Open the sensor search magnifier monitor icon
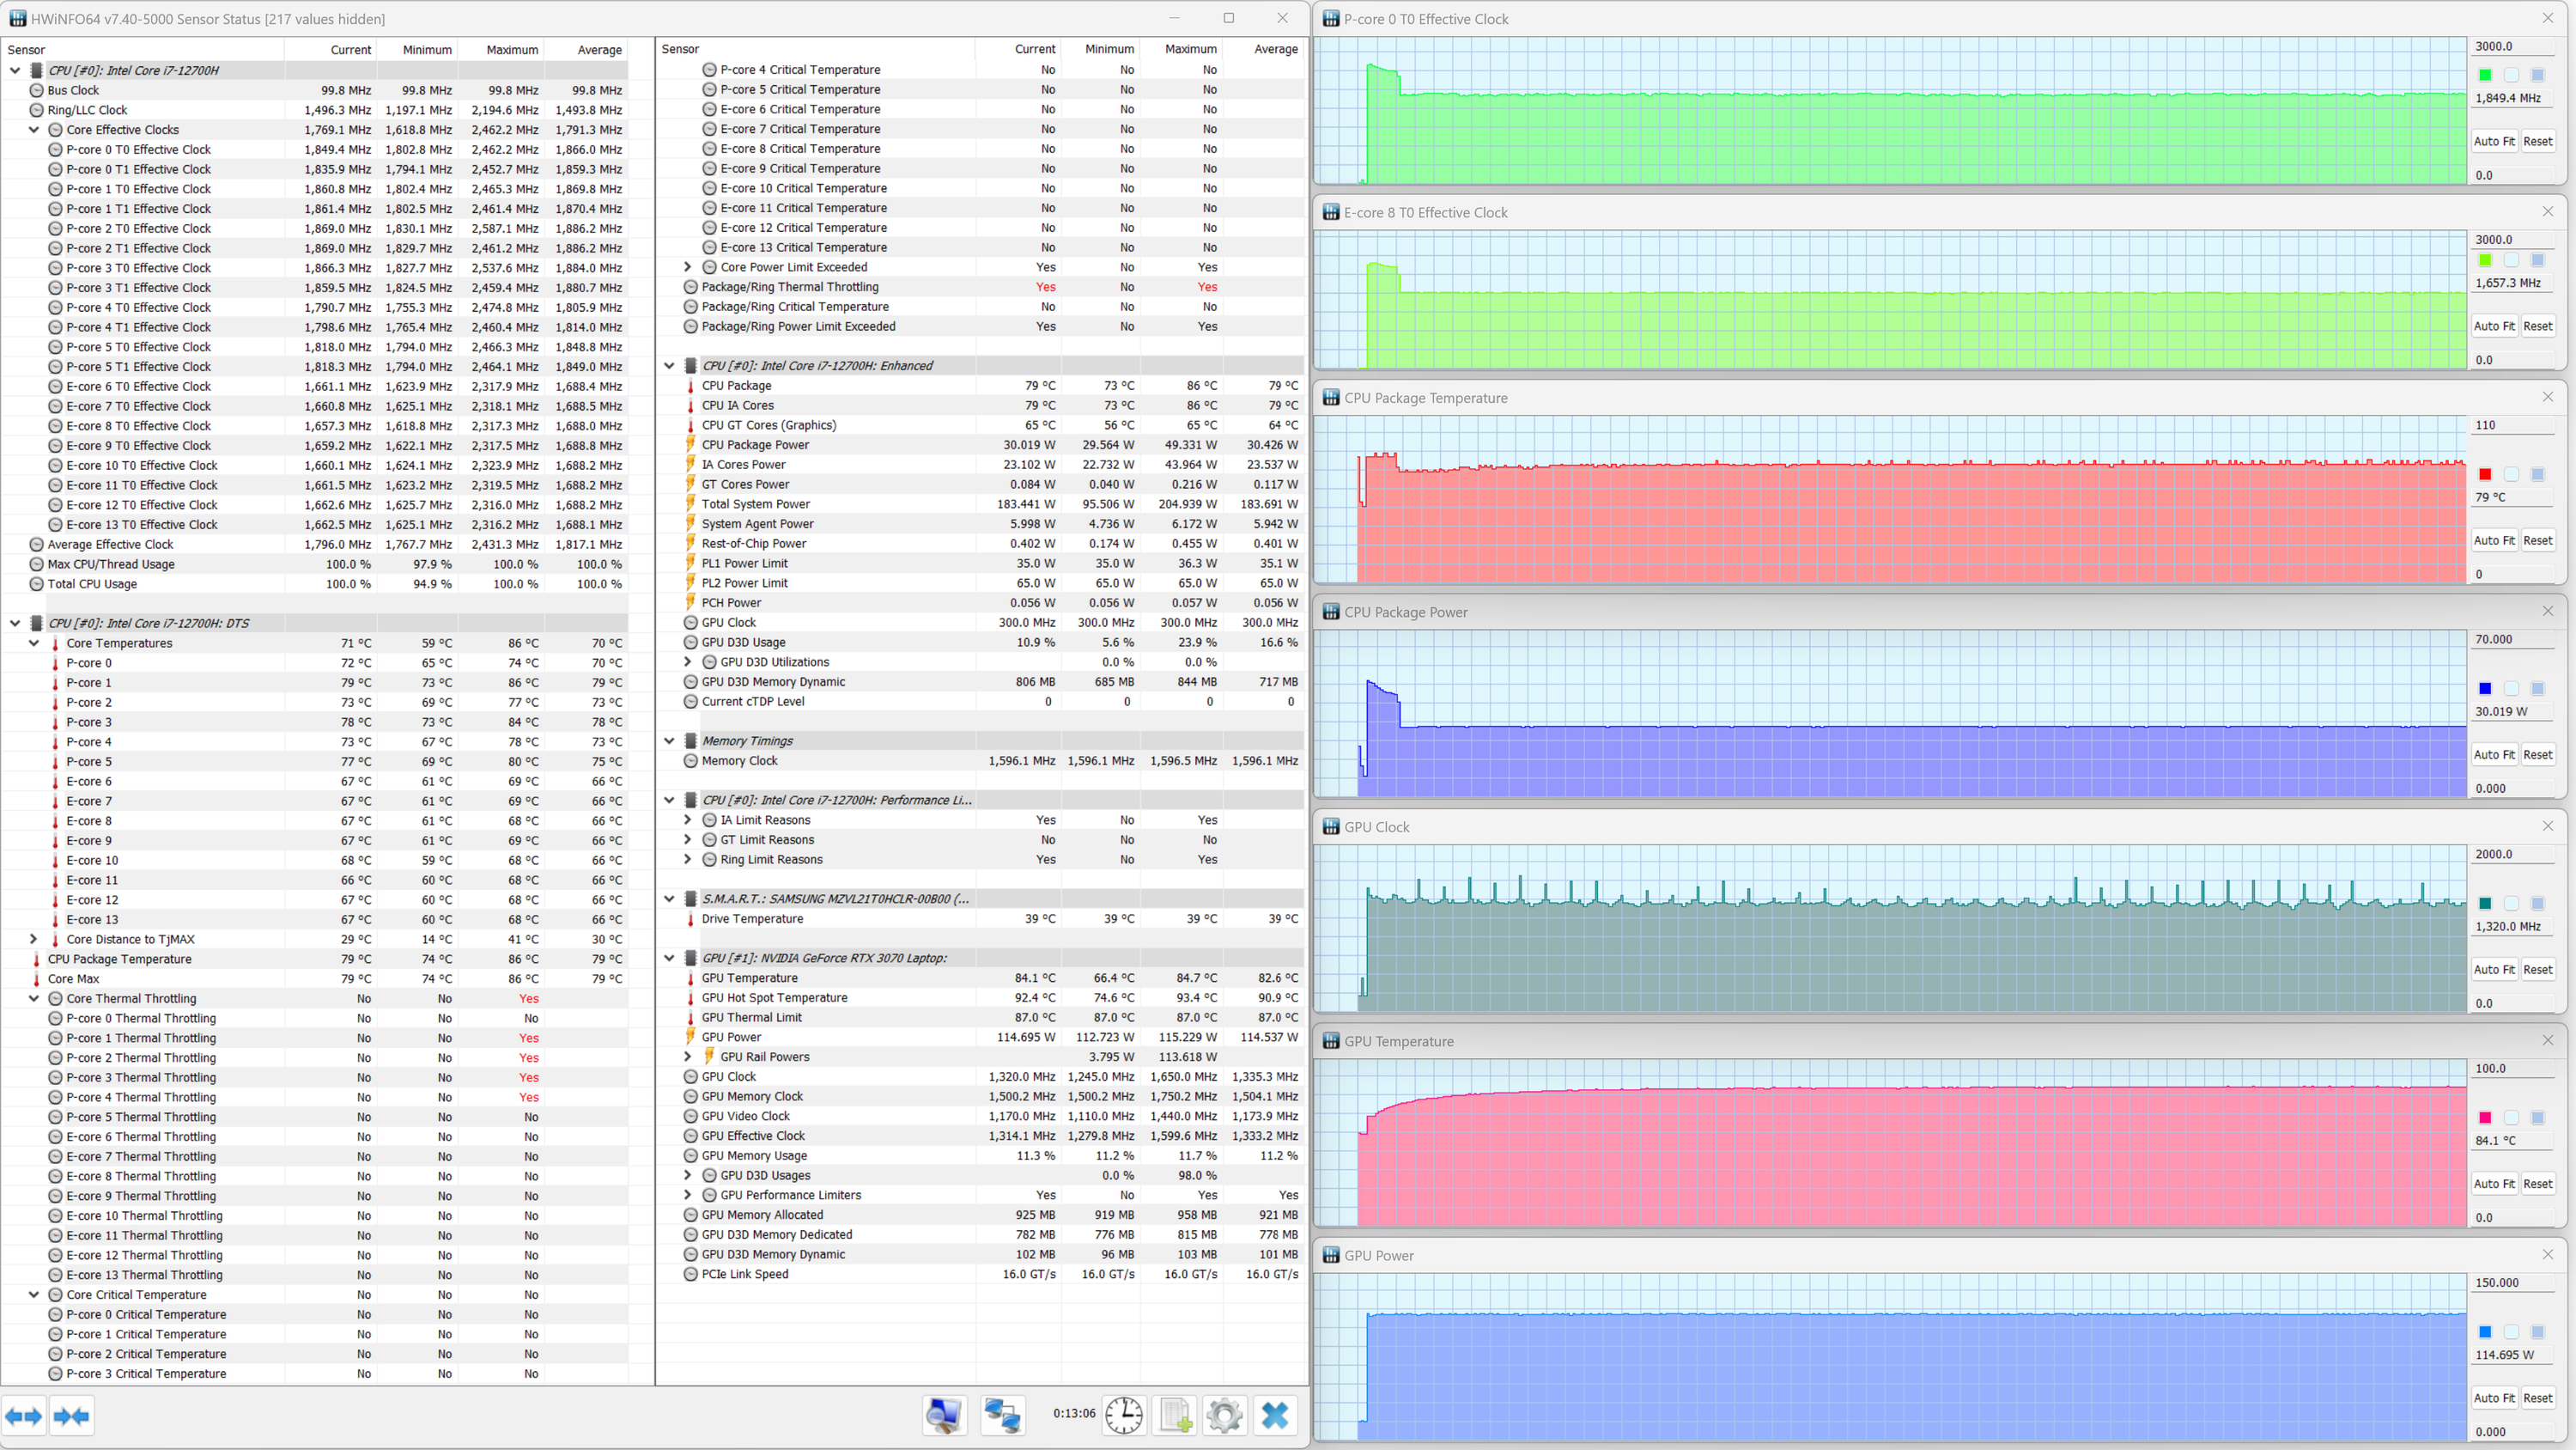This screenshot has width=2576, height=1450. pyautogui.click(x=944, y=1416)
